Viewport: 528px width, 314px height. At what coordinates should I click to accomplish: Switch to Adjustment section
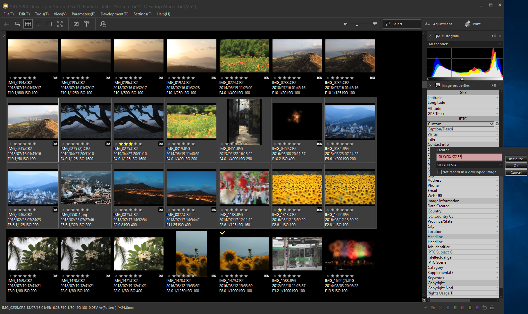click(439, 24)
